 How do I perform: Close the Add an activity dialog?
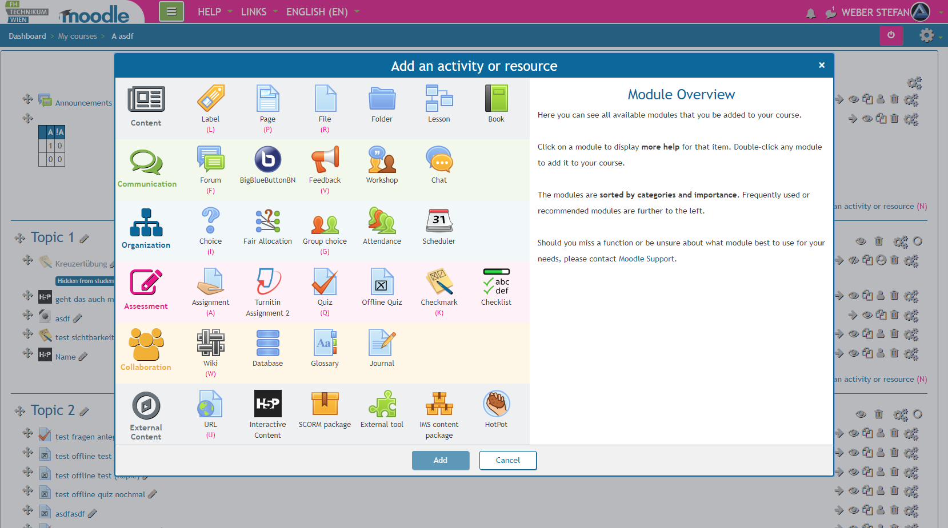822,65
